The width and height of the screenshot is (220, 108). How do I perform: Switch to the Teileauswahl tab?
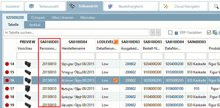pyautogui.click(x=45, y=6)
